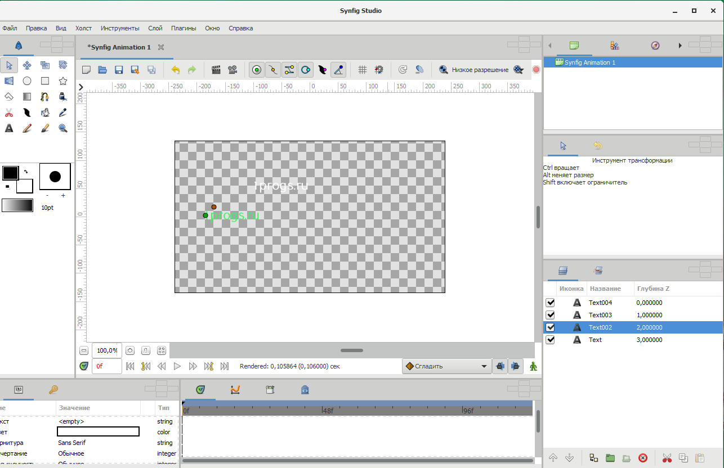724x468 pixels.
Task: Uncheck visibility of Text003 layer
Action: point(550,315)
